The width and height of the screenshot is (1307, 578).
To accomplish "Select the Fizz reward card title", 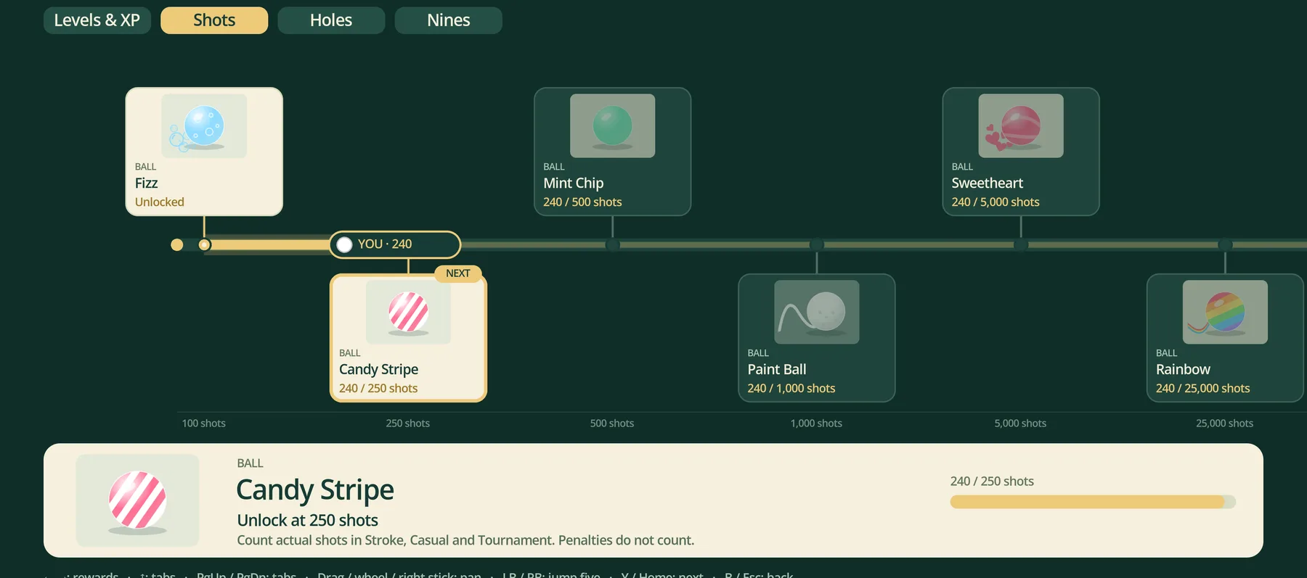I will pos(146,183).
